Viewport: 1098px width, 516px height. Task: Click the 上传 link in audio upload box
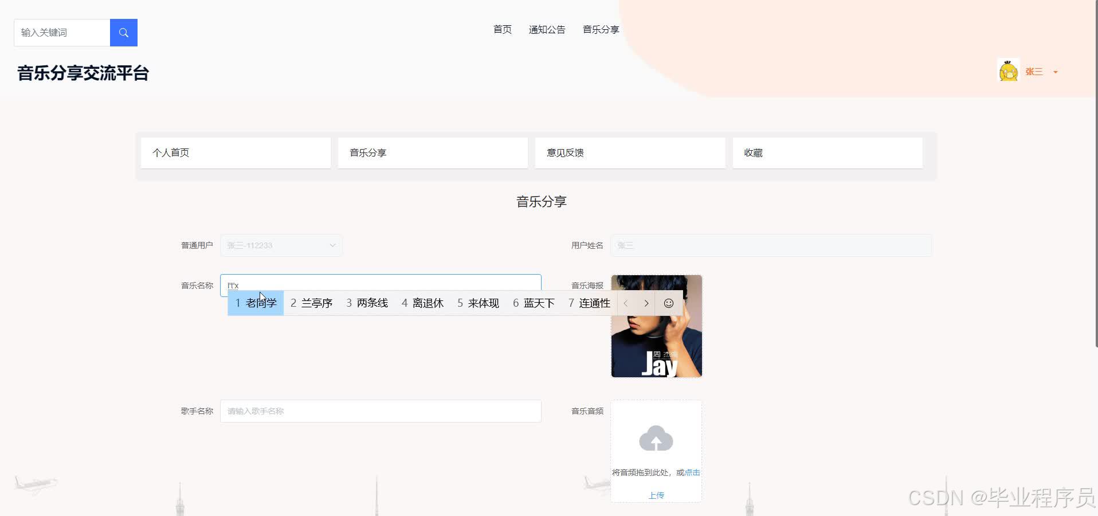pos(656,495)
